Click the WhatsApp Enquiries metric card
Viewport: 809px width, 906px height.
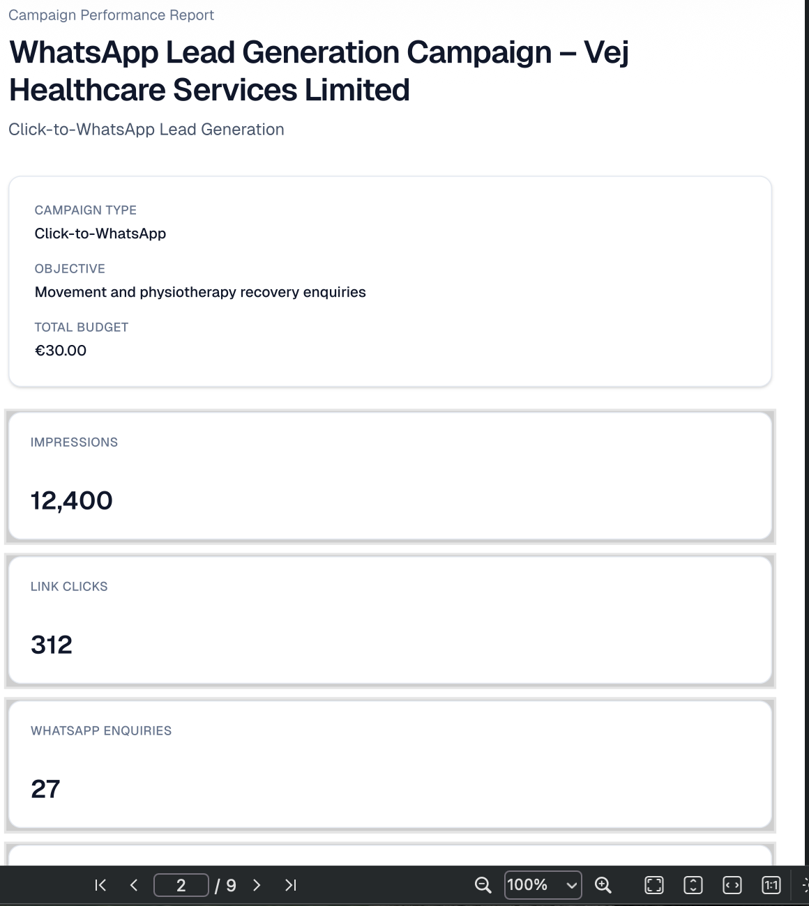pos(390,765)
